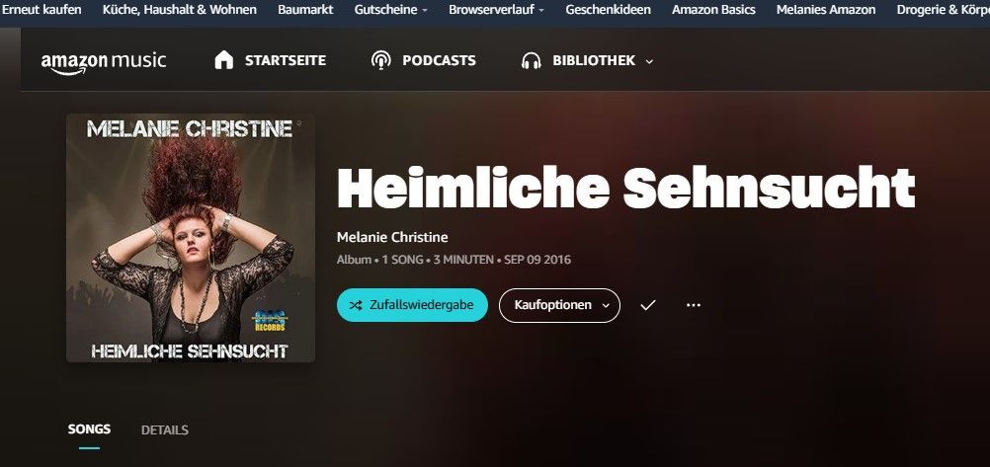The height and width of the screenshot is (467, 990).
Task: Start Zufallswiedergabe shuffle playback
Action: 412,305
